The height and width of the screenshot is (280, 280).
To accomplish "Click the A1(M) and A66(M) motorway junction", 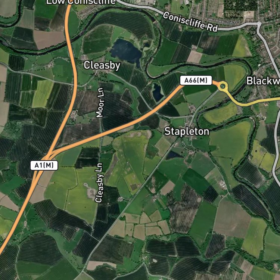I will [x=49, y=156].
